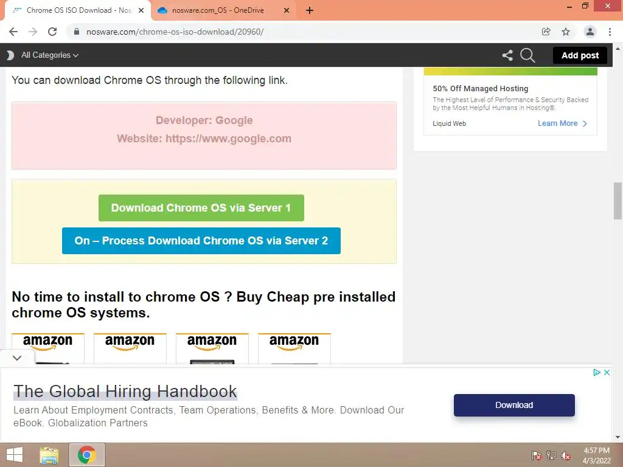Open taskbar clock and date
This screenshot has height=467, width=623.
(596, 455)
